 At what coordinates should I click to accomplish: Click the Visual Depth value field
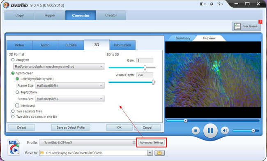point(145,75)
